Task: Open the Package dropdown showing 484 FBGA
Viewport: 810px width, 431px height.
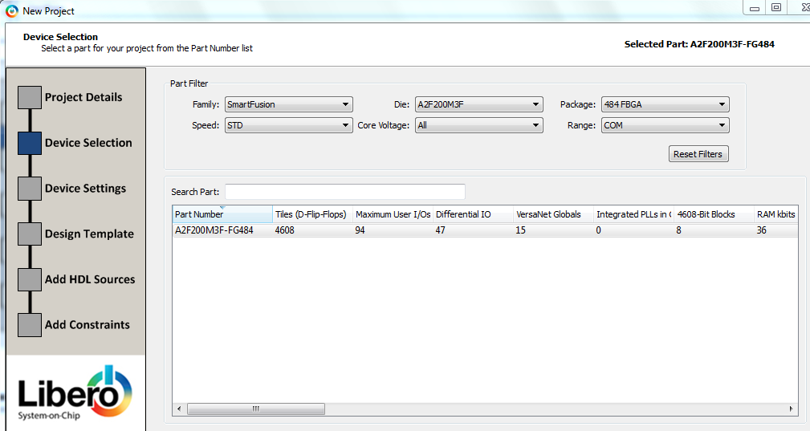Action: (x=665, y=104)
